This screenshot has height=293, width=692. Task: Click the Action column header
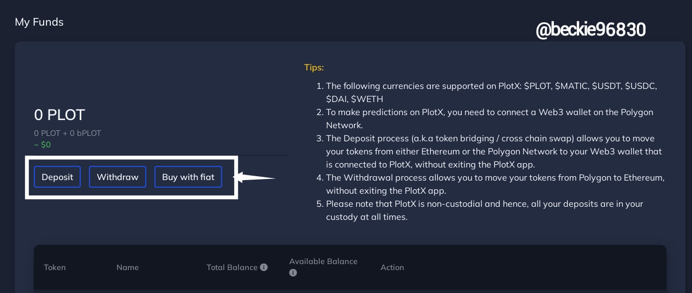(392, 267)
